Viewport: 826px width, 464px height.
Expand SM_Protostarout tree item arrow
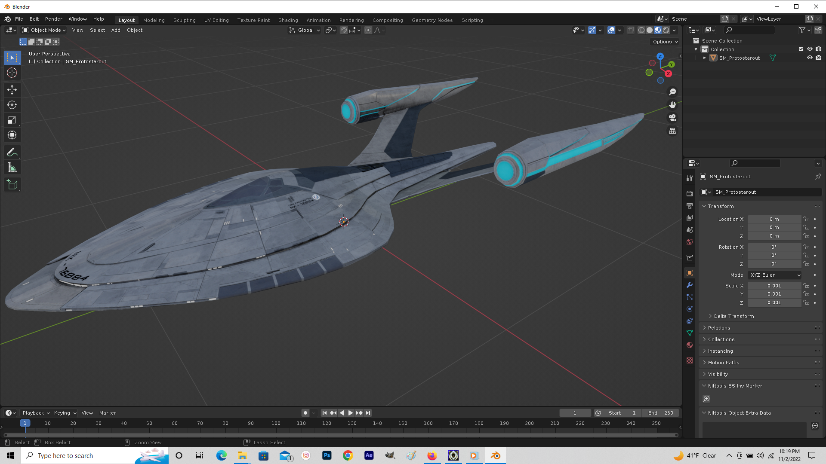pyautogui.click(x=705, y=58)
